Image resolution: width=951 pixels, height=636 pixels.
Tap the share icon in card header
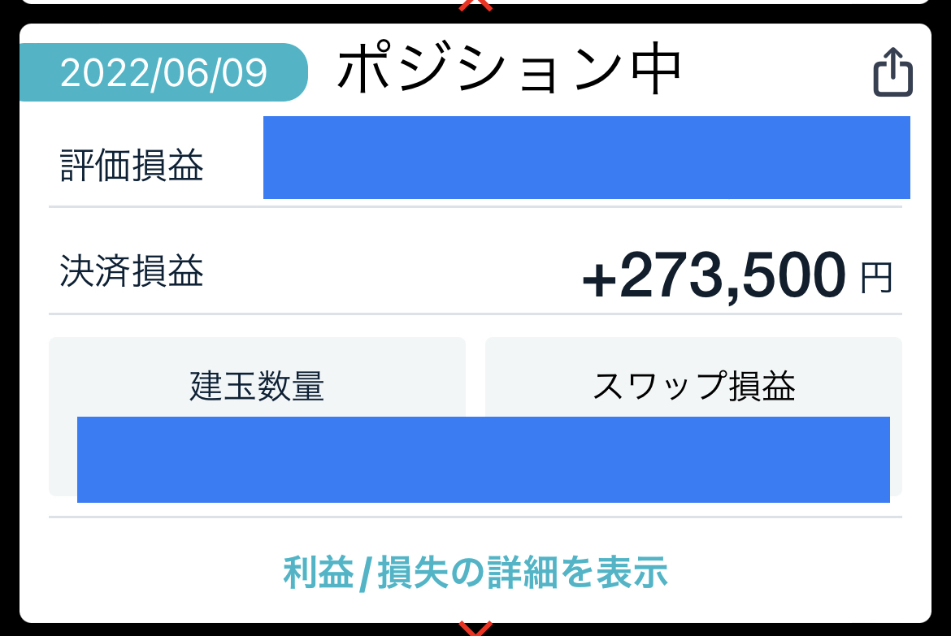click(892, 71)
